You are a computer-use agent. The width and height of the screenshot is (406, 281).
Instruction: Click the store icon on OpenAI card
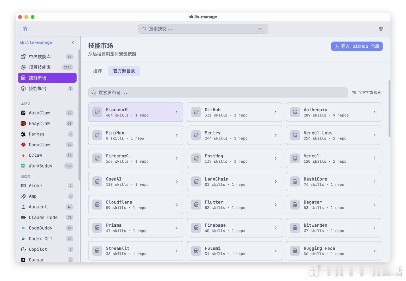tap(97, 182)
